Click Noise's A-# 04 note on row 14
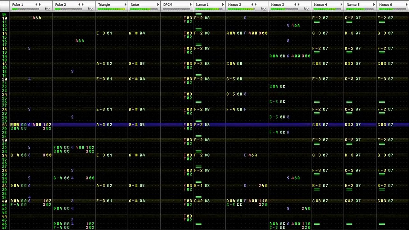The image size is (409, 230). (x=137, y=33)
